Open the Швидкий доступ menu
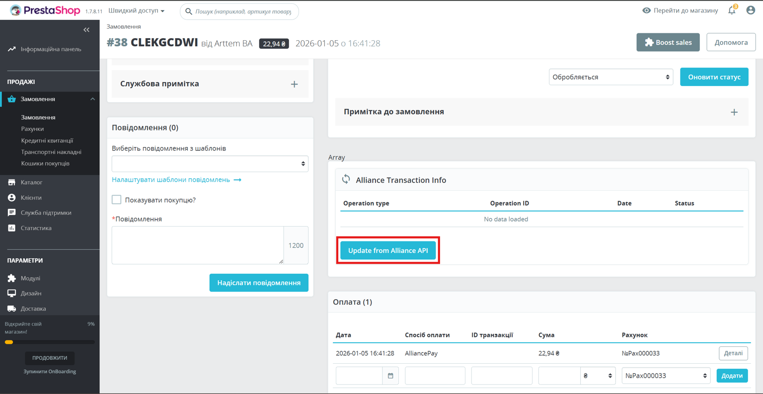This screenshot has width=763, height=394. [136, 11]
